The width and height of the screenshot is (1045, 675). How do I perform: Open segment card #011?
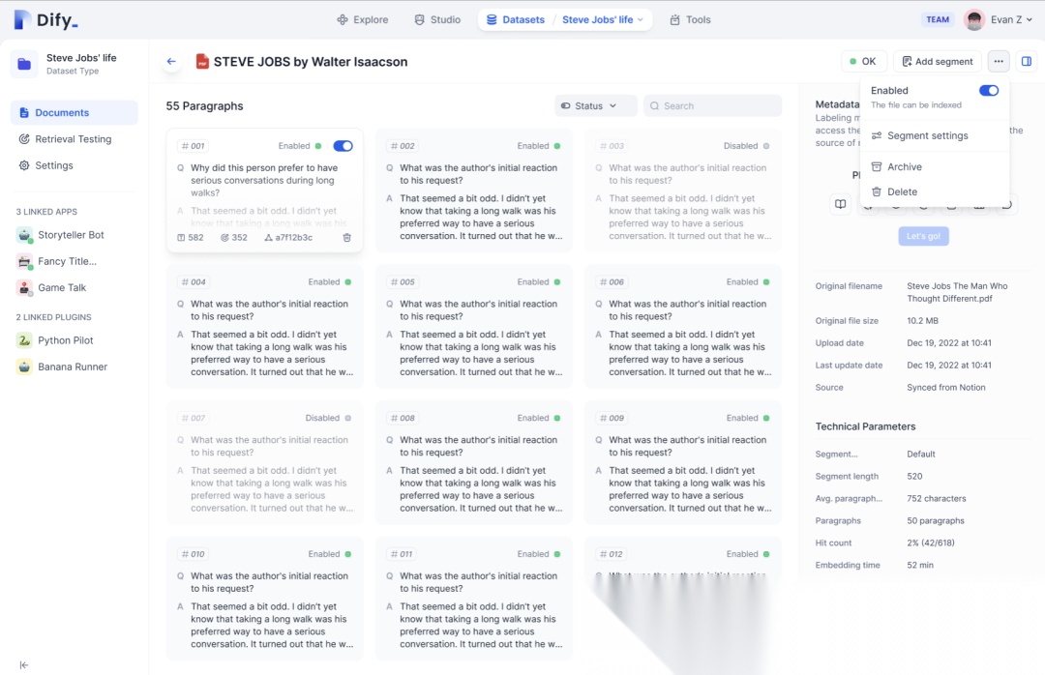pyautogui.click(x=474, y=599)
